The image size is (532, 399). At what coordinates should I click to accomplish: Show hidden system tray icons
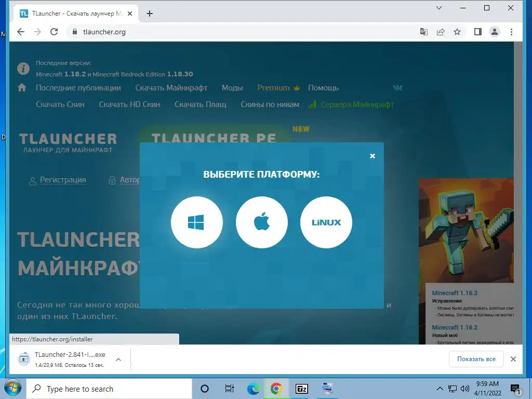click(x=440, y=389)
